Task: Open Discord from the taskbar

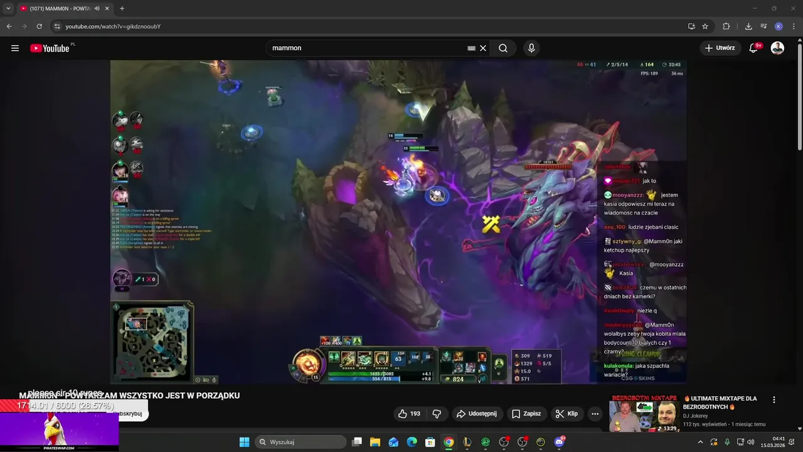Action: click(559, 442)
